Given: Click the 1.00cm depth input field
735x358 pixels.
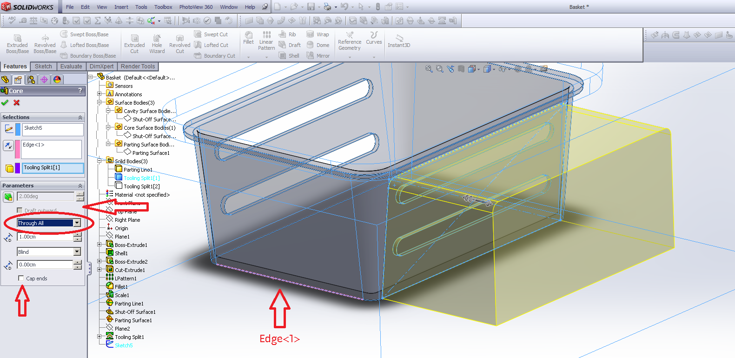Looking at the screenshot, I should click(45, 237).
